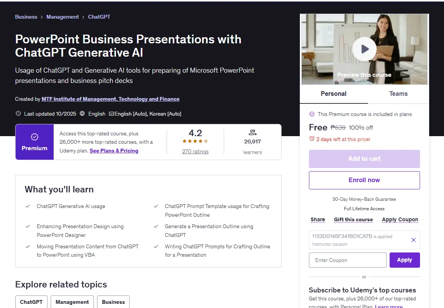Click the closed captions icon
The image size is (444, 308).
pyautogui.click(x=111, y=114)
